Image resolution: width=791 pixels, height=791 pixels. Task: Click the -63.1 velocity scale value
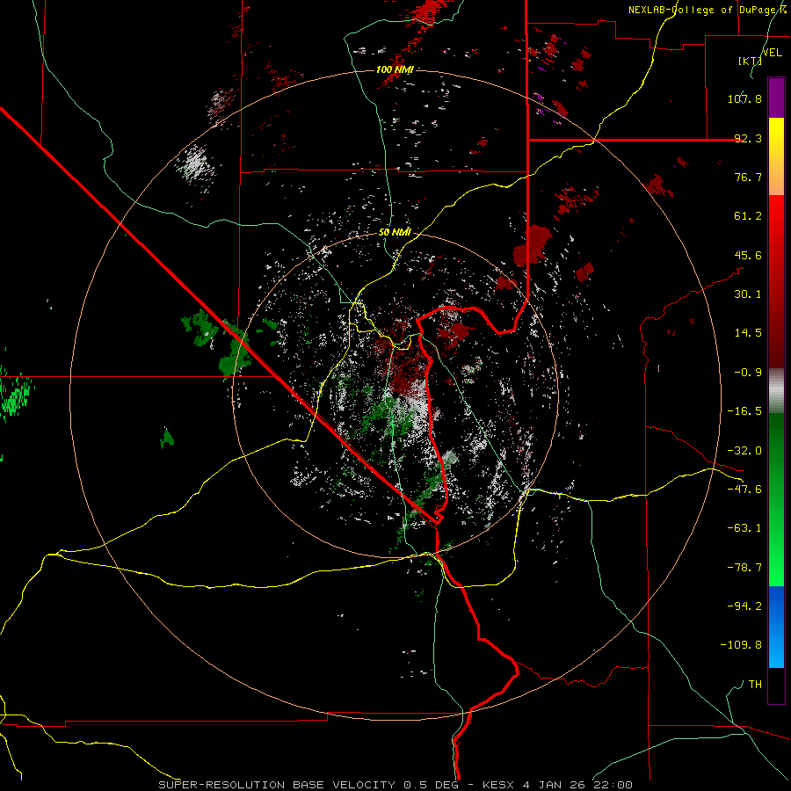pyautogui.click(x=744, y=528)
